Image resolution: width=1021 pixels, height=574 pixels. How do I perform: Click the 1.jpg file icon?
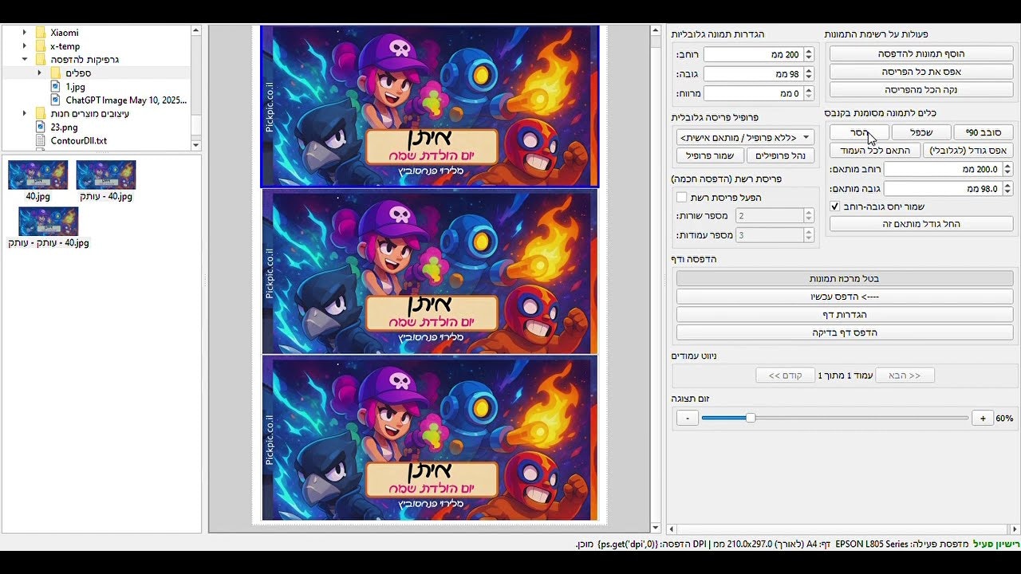[x=56, y=87]
